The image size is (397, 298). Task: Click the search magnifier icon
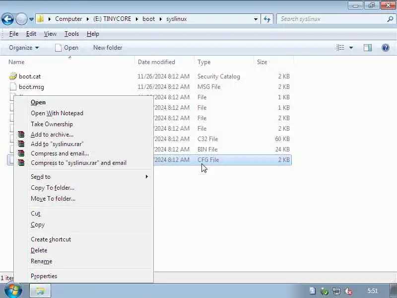click(390, 19)
